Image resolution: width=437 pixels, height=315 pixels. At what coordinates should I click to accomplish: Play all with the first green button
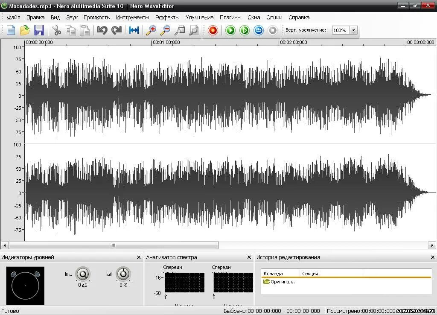[x=230, y=30]
